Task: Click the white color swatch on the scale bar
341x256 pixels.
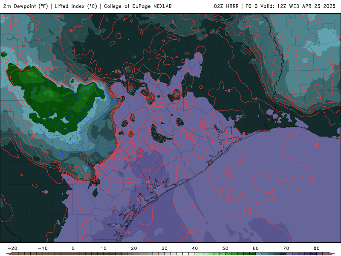Action: (x=186, y=253)
